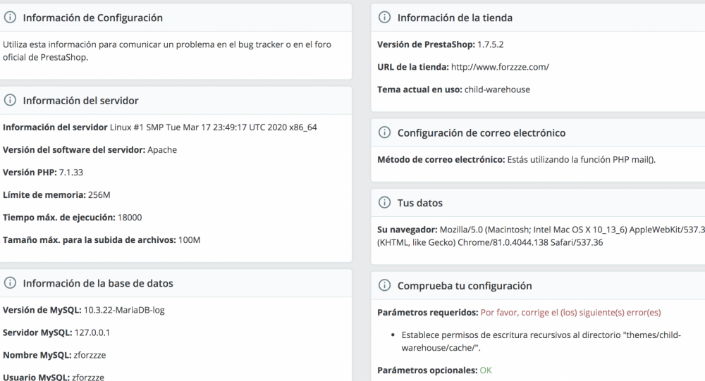The height and width of the screenshot is (381, 705).
Task: Click the PrestaShop version value 1.7.5.2
Action: point(490,44)
